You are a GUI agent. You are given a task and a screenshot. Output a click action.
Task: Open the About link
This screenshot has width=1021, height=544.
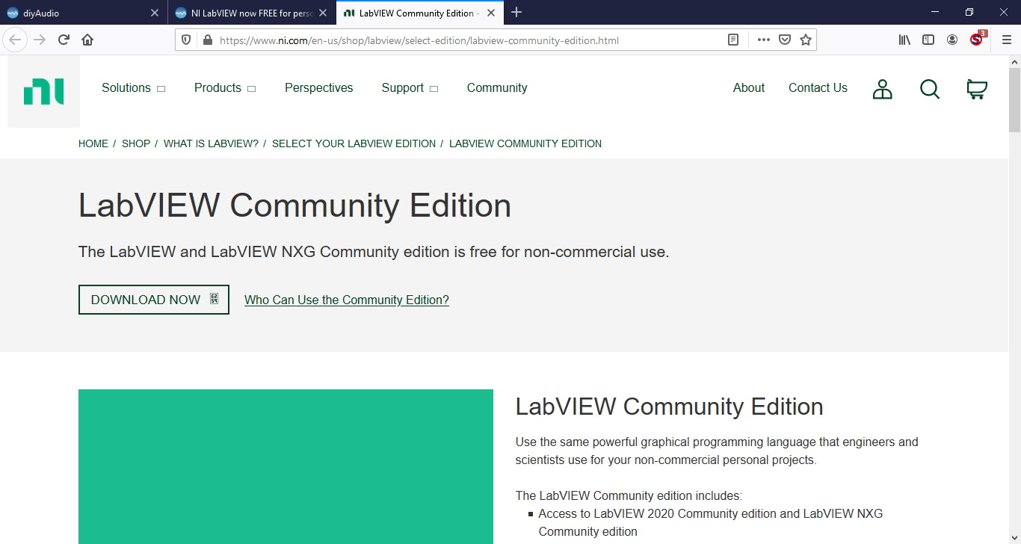[x=749, y=88]
